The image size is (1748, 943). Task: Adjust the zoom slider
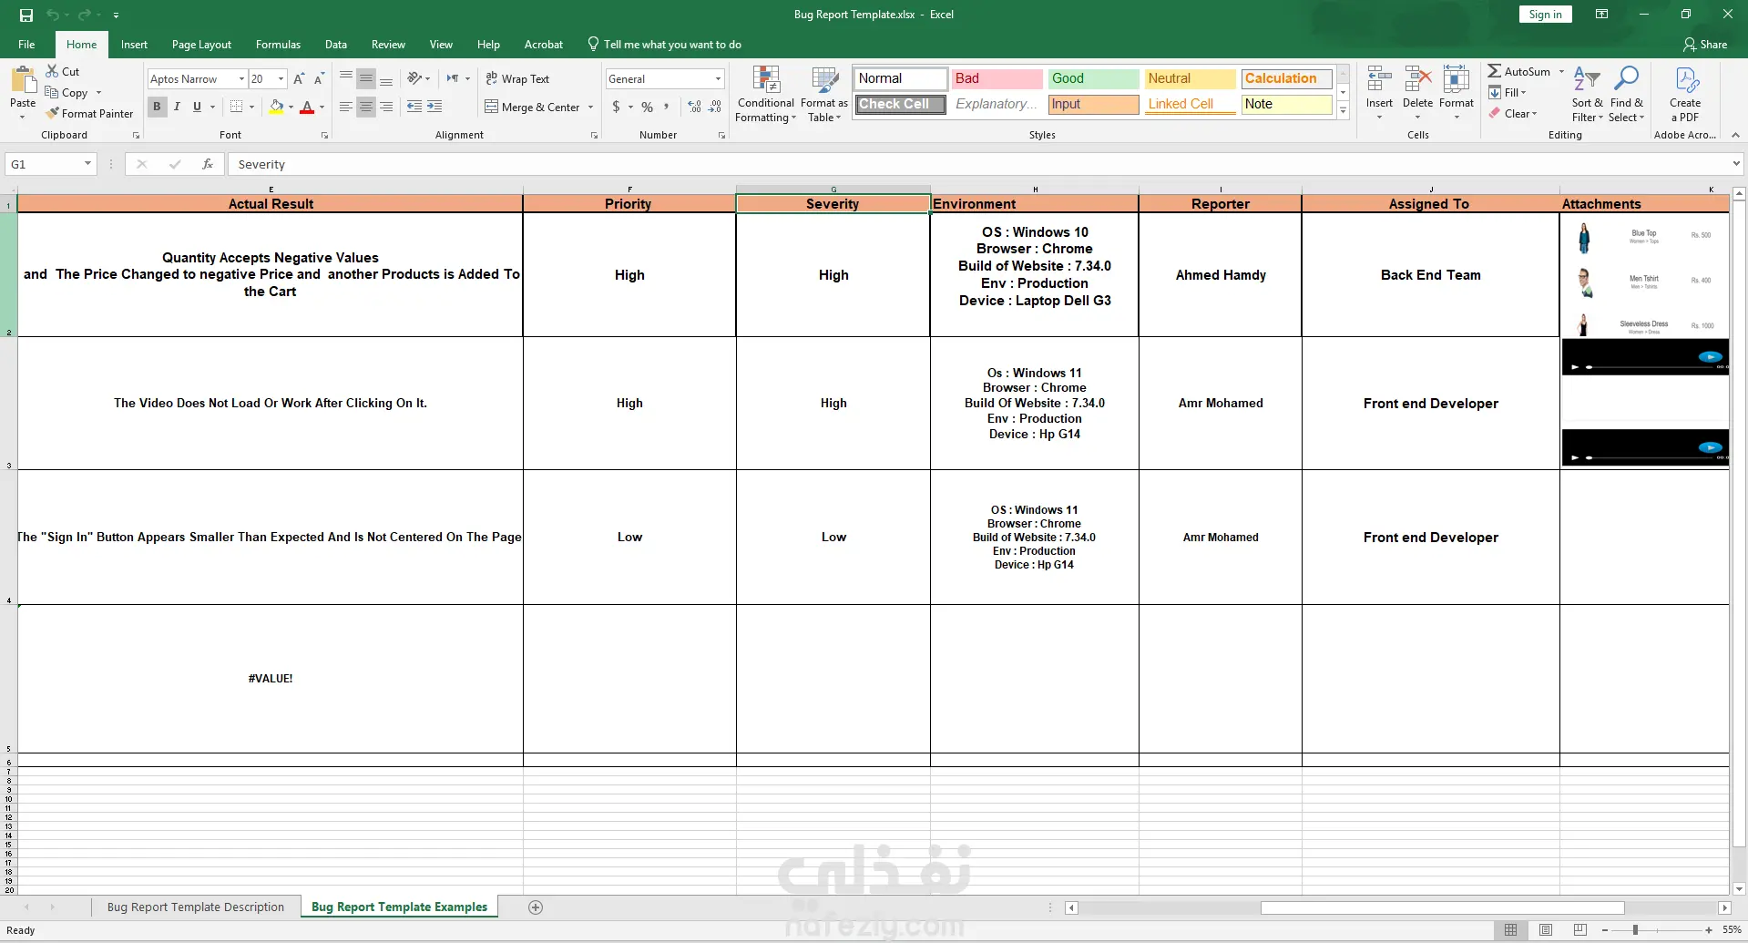1635,929
